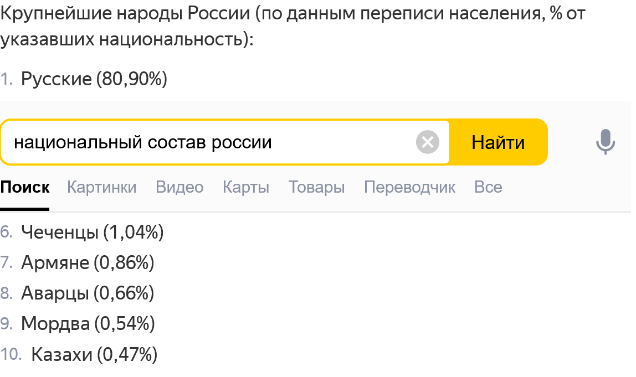Click the yellow Найти search button
This screenshot has width=636, height=377.
coord(498,142)
